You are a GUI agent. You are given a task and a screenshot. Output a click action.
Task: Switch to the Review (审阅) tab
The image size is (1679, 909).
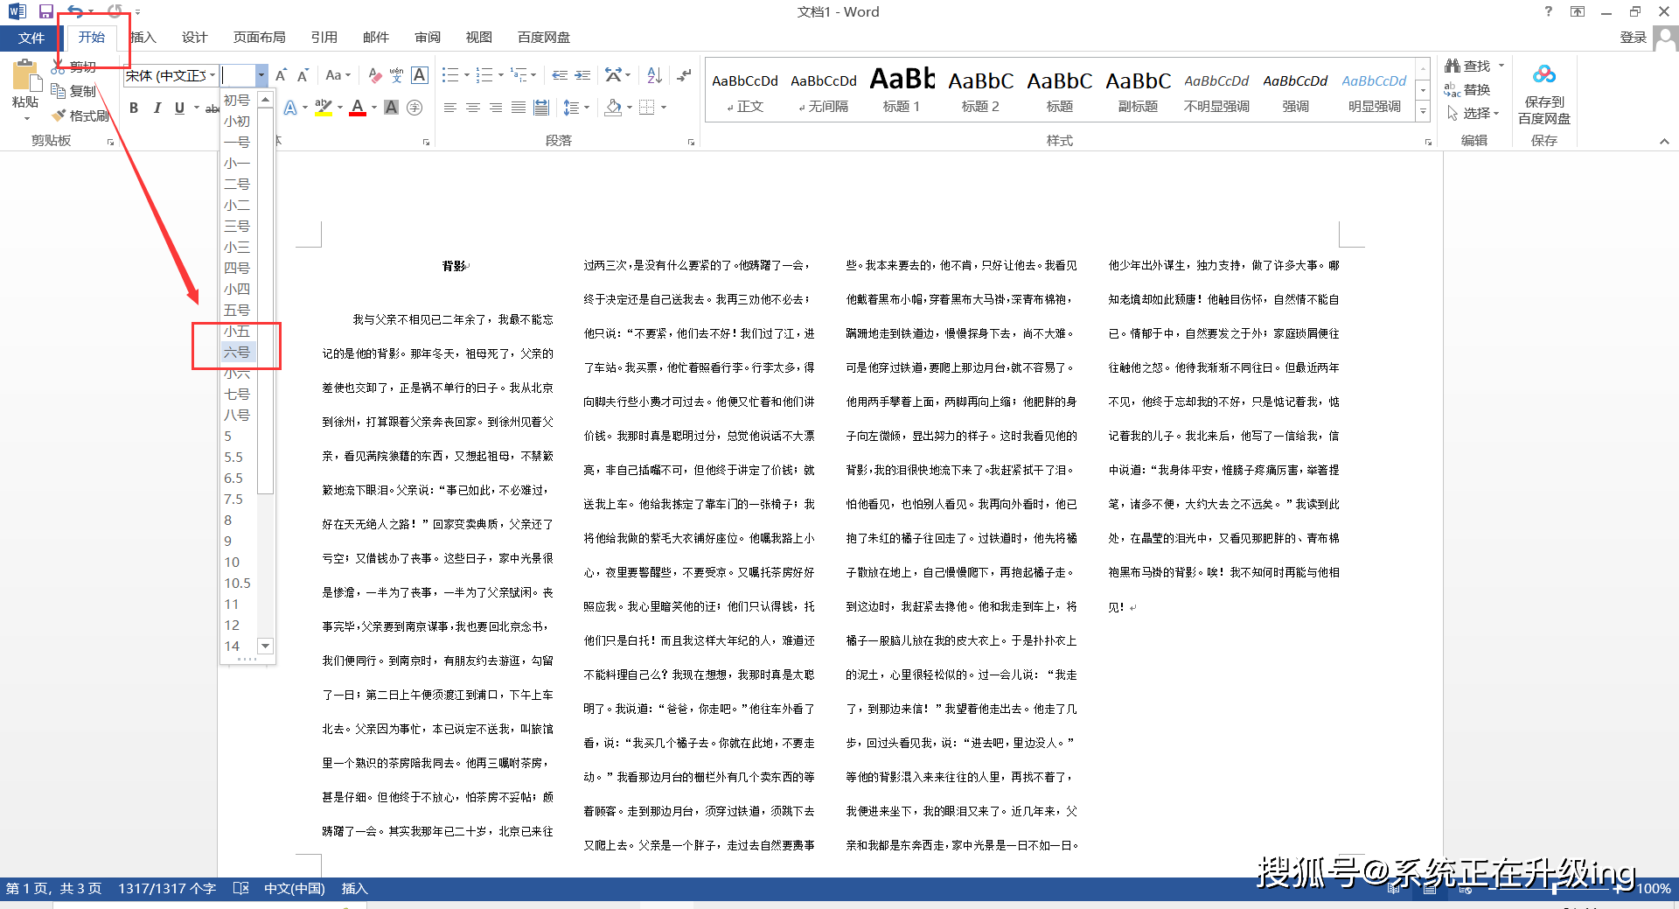pyautogui.click(x=428, y=38)
